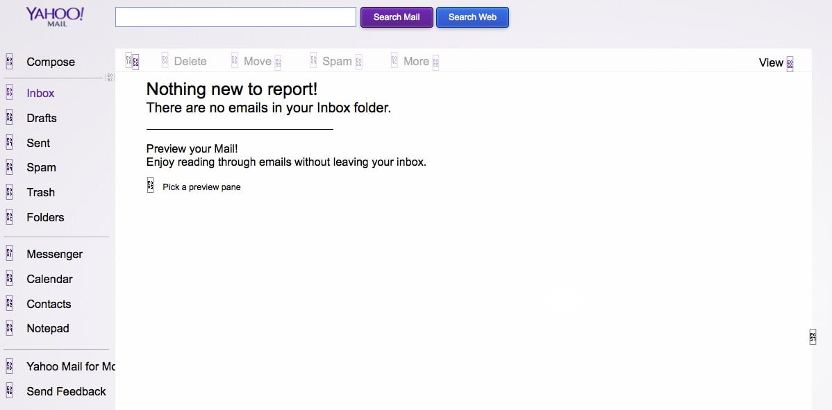Click the Trash folder icon
This screenshot has width=832, height=410.
(x=9, y=191)
